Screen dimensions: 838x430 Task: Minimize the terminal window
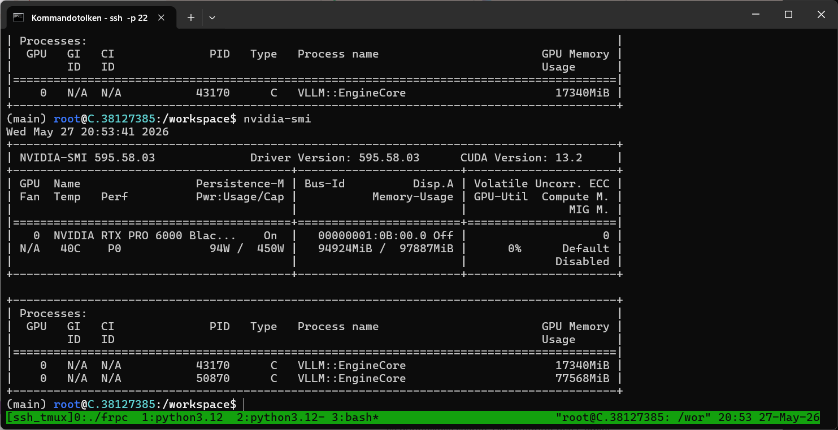(x=755, y=15)
